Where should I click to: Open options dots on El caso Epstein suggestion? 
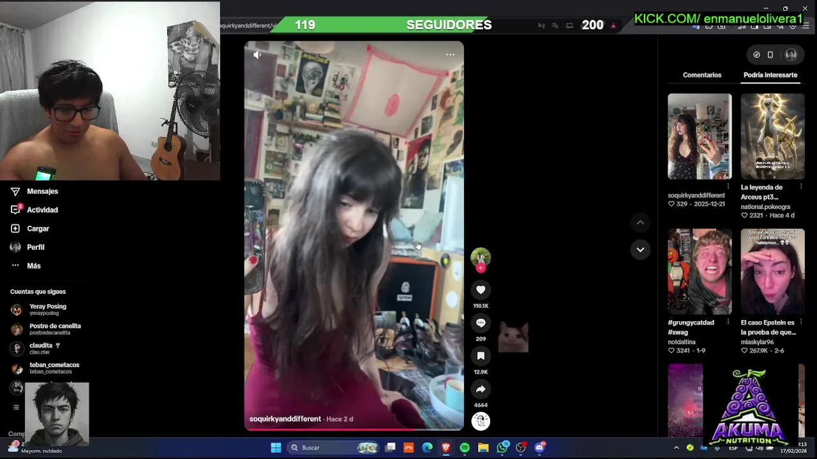[x=801, y=322]
